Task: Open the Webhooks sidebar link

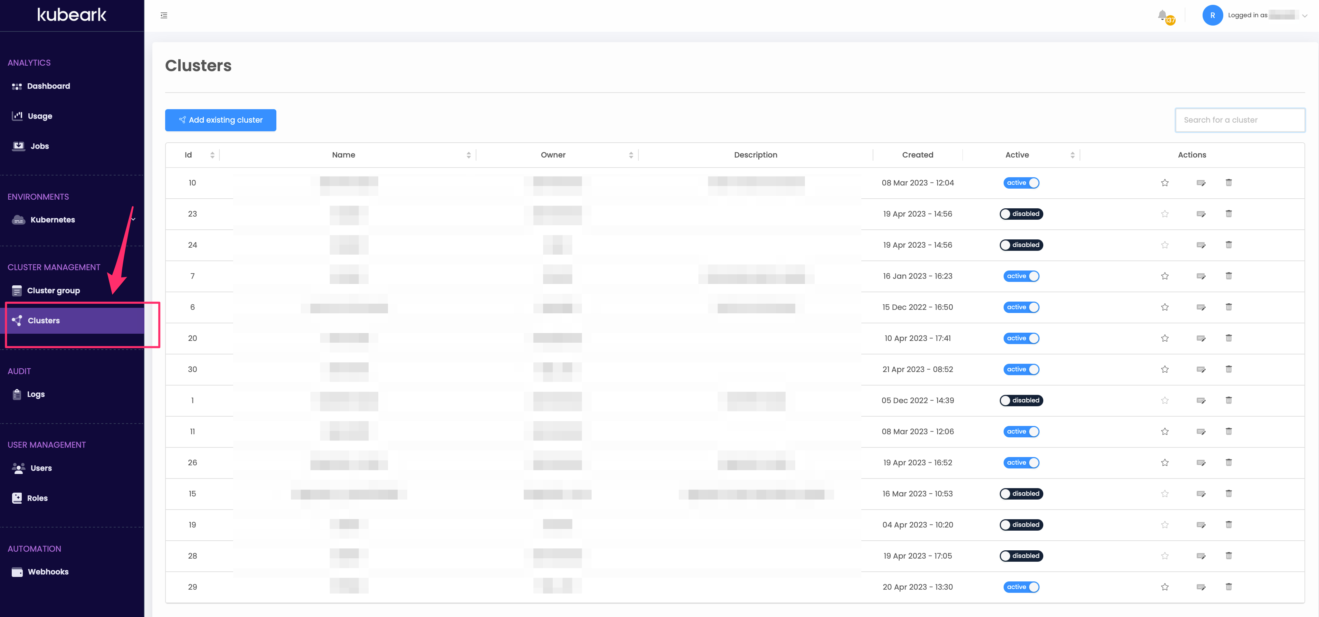Action: coord(48,571)
